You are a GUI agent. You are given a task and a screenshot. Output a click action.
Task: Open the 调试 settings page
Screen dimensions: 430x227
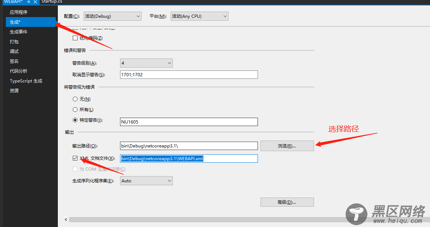tap(14, 52)
